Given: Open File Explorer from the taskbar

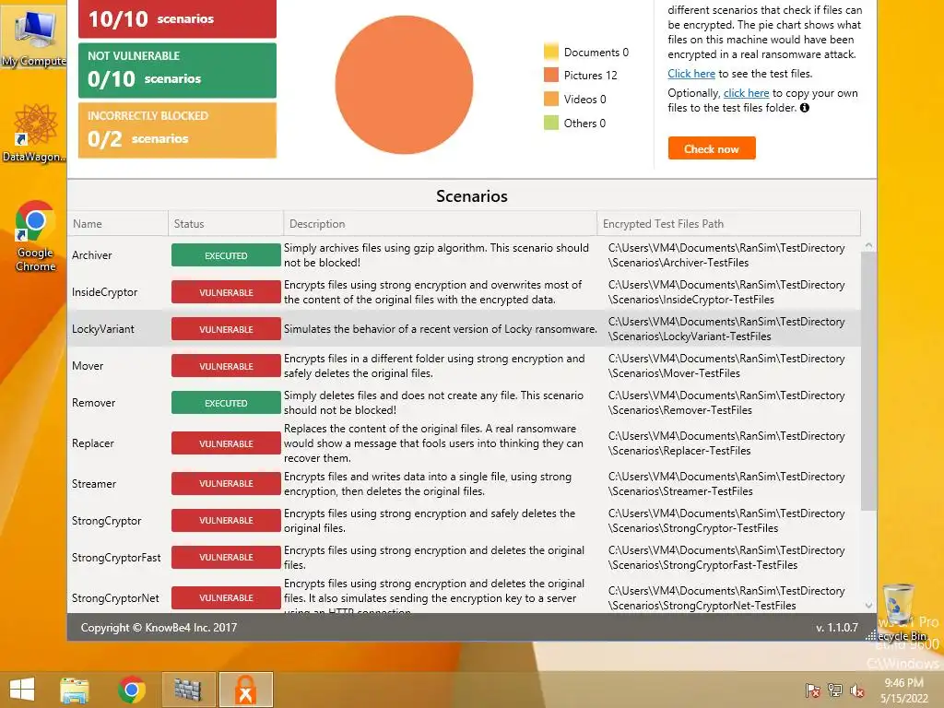Looking at the screenshot, I should [x=75, y=690].
